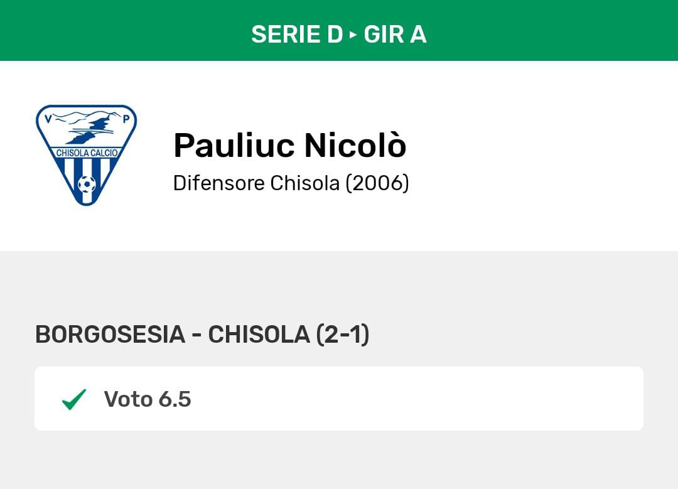678x489 pixels.
Task: Click the player name Pauliuc Nicolò
Action: coord(289,144)
